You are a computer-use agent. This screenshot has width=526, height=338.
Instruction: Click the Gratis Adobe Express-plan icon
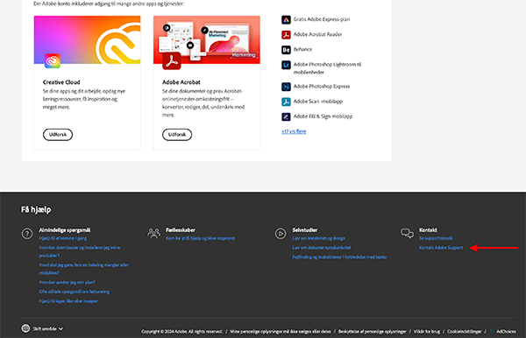pyautogui.click(x=286, y=20)
